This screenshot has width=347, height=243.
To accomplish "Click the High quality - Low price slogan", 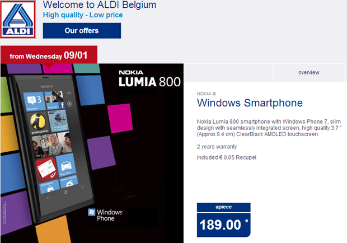I will pyautogui.click(x=83, y=15).
